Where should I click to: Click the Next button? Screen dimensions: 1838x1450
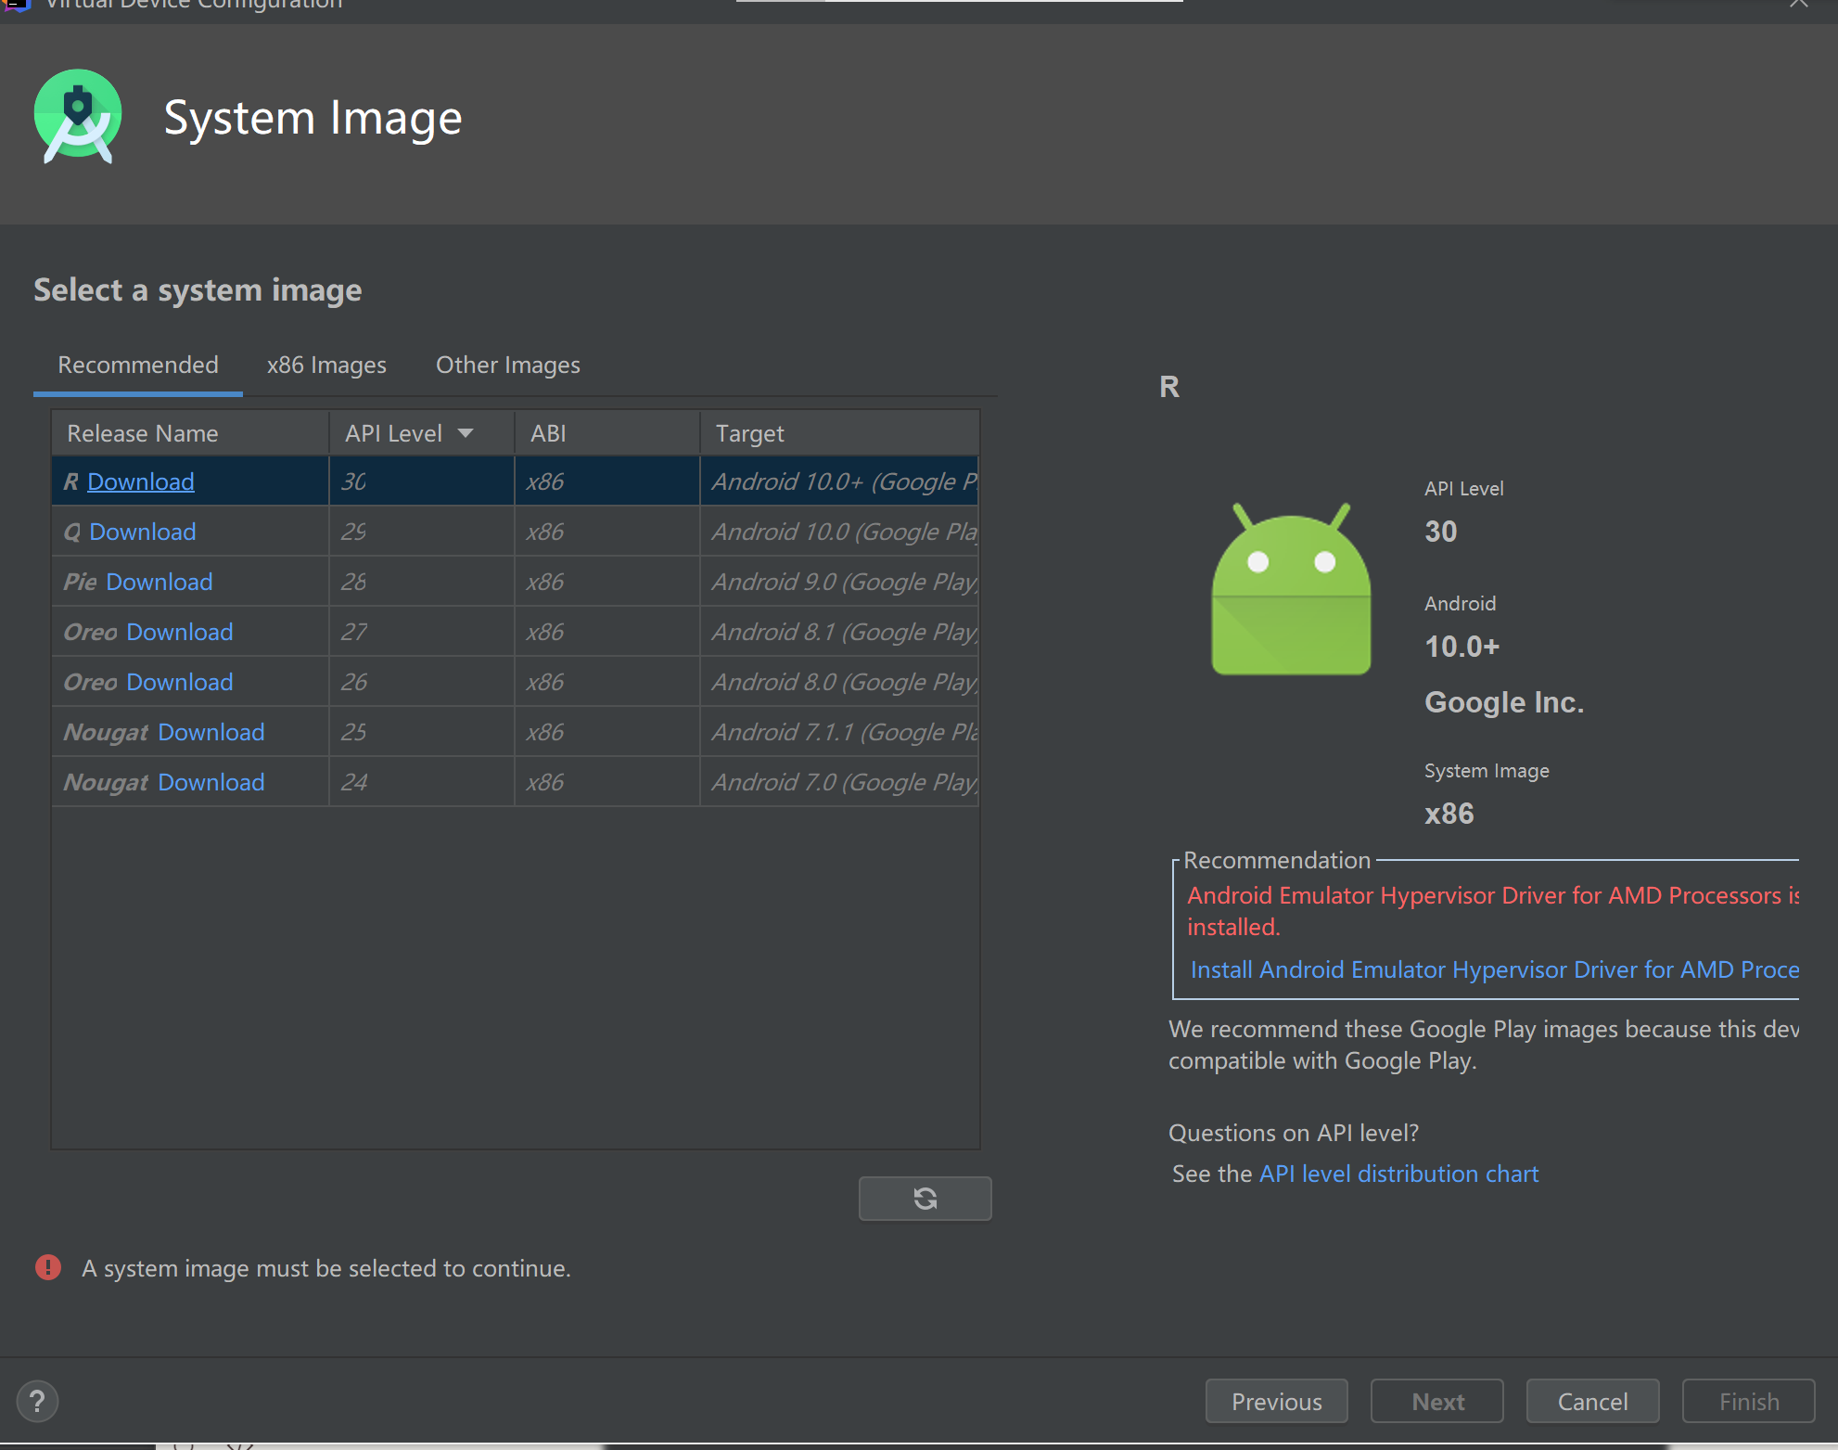[1437, 1401]
